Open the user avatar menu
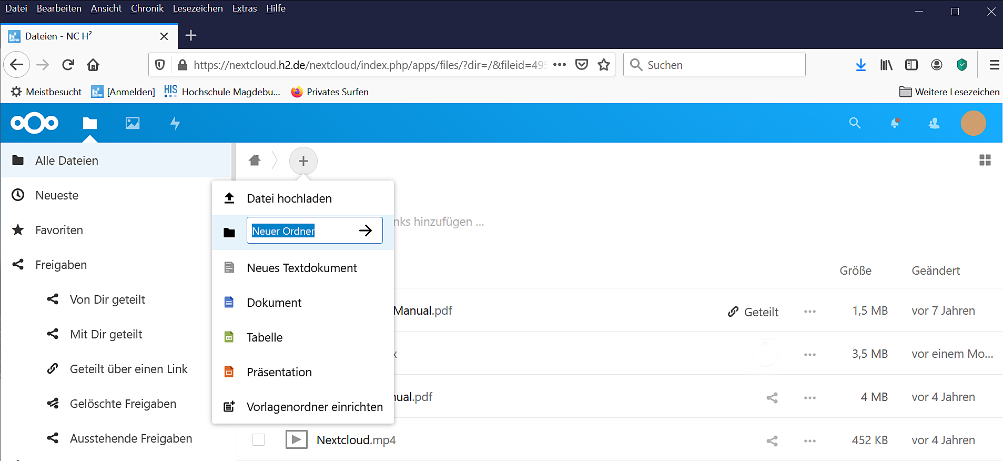 pos(973,123)
